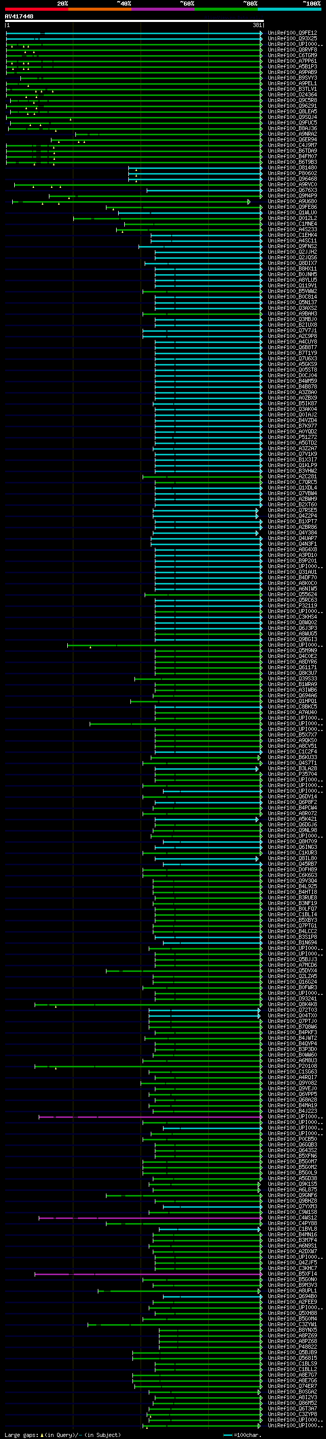Open hit UniRef100_Q8DIX7
The height and width of the screenshot is (1439, 326).
point(292,263)
